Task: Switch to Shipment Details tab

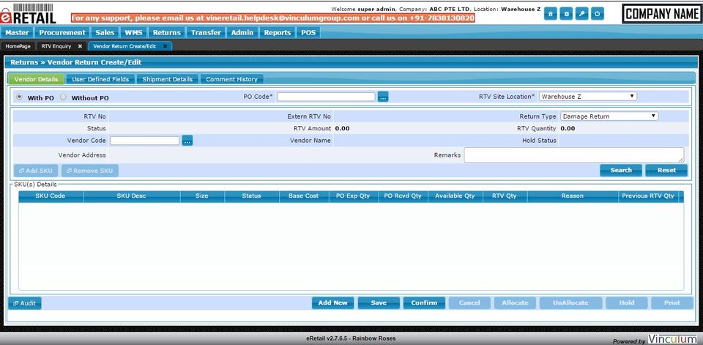Action: tap(167, 79)
